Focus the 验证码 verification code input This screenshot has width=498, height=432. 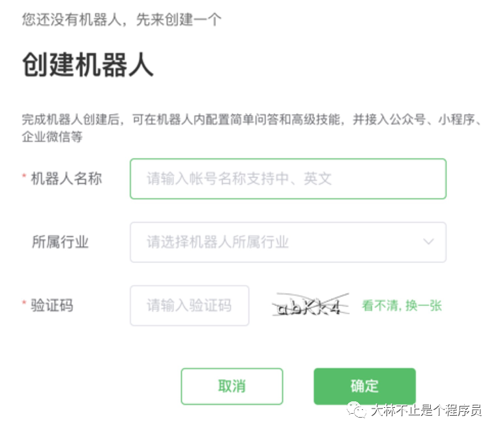pos(189,305)
